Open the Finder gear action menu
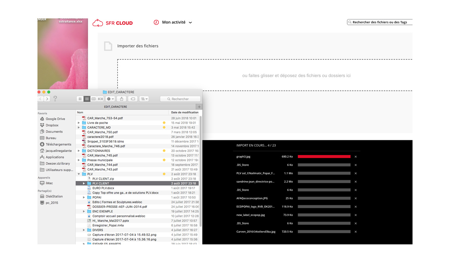The width and height of the screenshot is (450, 263). pyautogui.click(x=110, y=99)
